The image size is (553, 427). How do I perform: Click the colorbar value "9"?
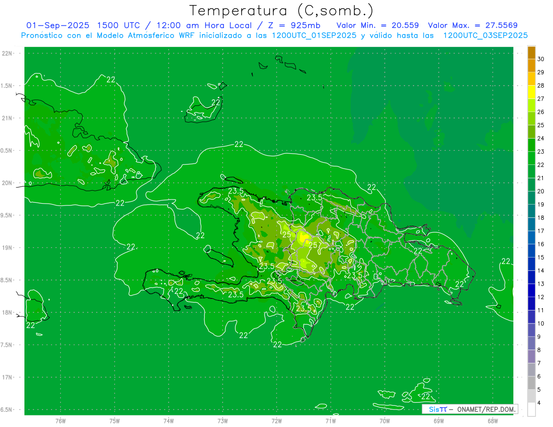539,336
